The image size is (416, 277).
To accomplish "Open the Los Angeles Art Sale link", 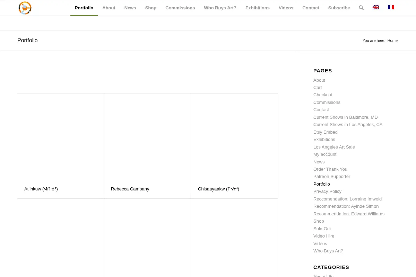I will (334, 147).
